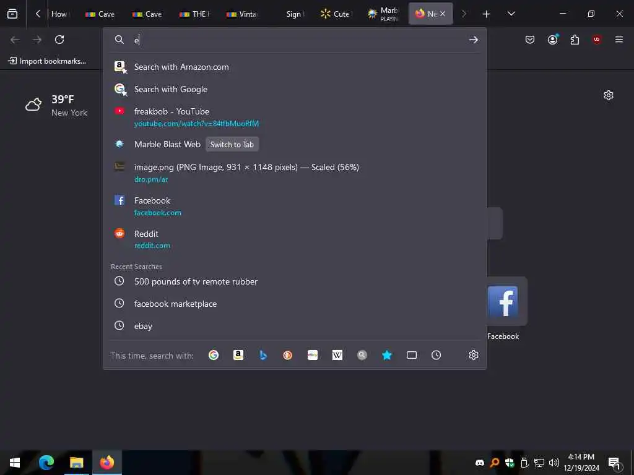The width and height of the screenshot is (634, 475).
Task: Switch to the first Cave tab
Action: click(x=100, y=14)
